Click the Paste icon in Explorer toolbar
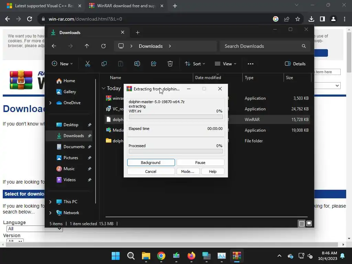The image size is (352, 264). (121, 64)
